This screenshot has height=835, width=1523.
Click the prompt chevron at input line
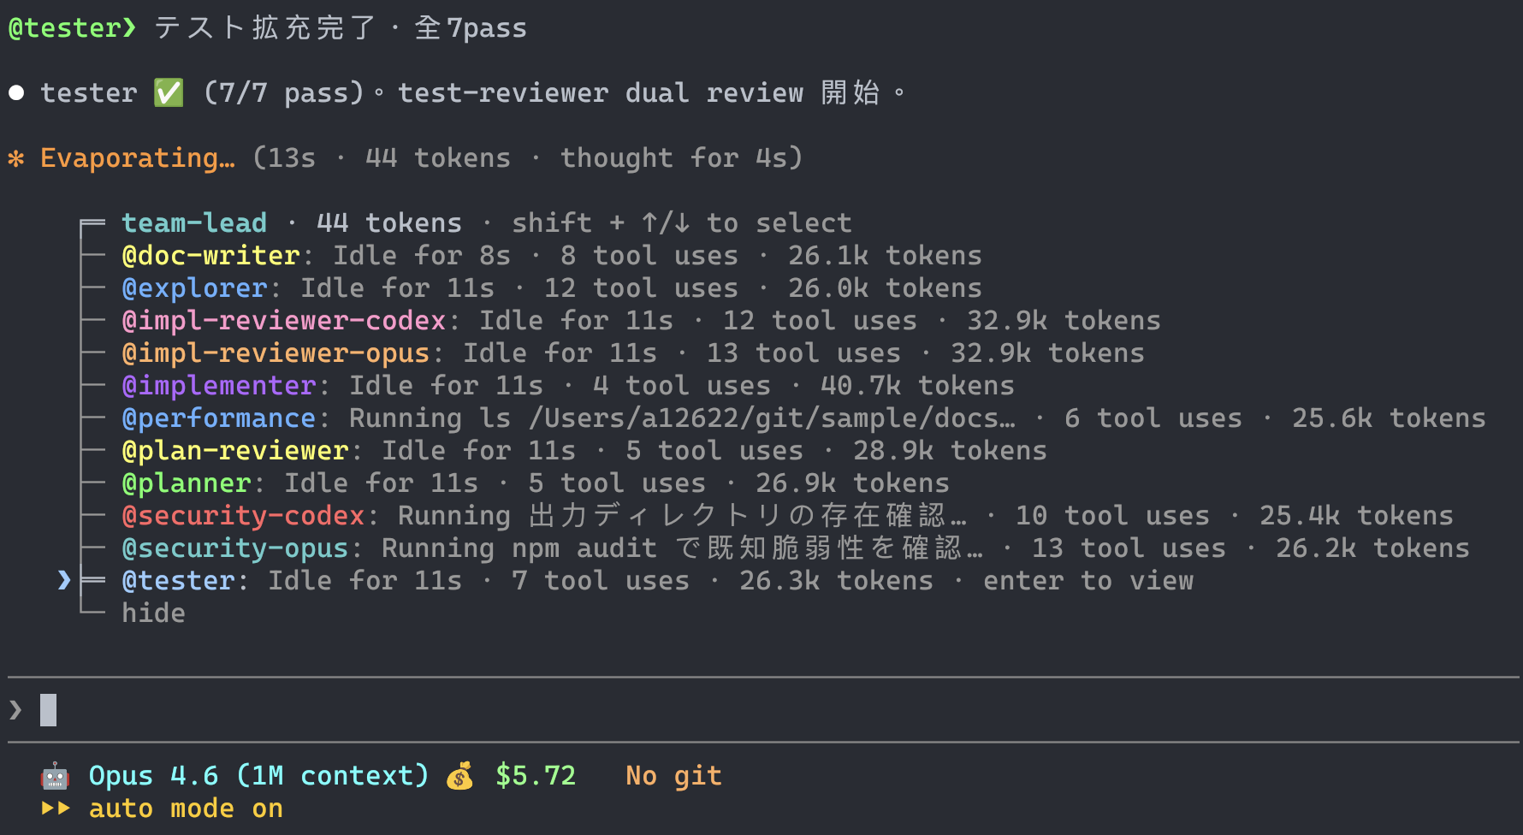[15, 710]
